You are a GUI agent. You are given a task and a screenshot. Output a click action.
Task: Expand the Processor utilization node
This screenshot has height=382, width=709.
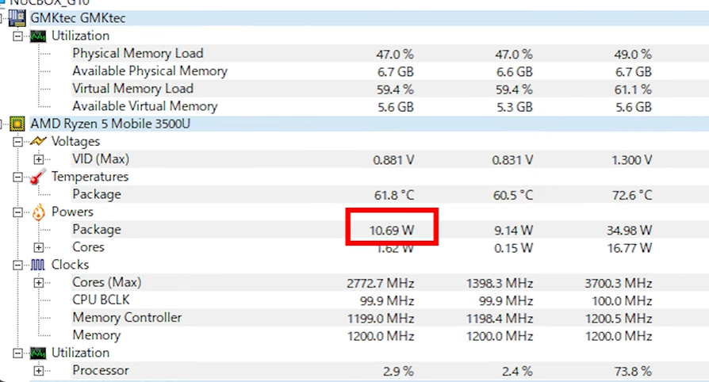tap(38, 371)
